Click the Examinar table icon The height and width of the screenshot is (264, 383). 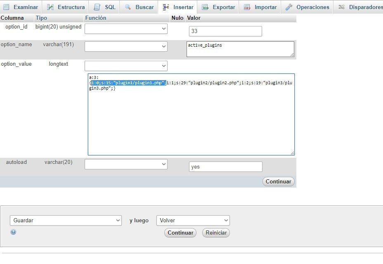coord(6,7)
